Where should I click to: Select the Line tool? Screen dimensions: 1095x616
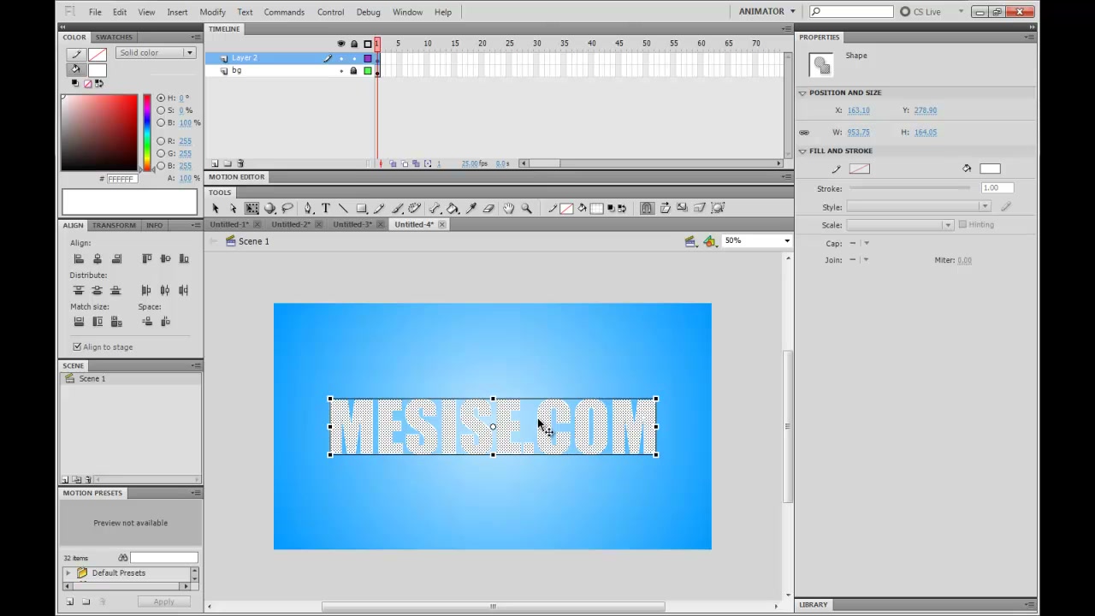(x=343, y=208)
